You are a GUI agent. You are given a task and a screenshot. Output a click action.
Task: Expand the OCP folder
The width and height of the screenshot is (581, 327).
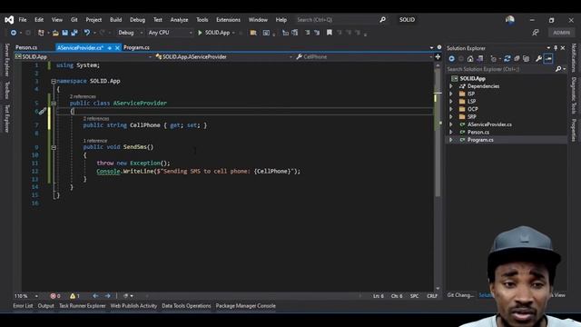tap(451, 109)
